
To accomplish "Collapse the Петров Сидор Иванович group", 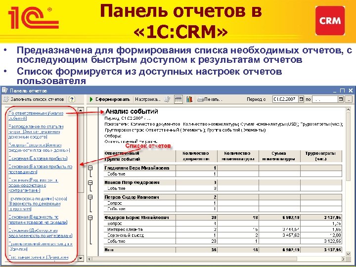I will click(x=90, y=197).
